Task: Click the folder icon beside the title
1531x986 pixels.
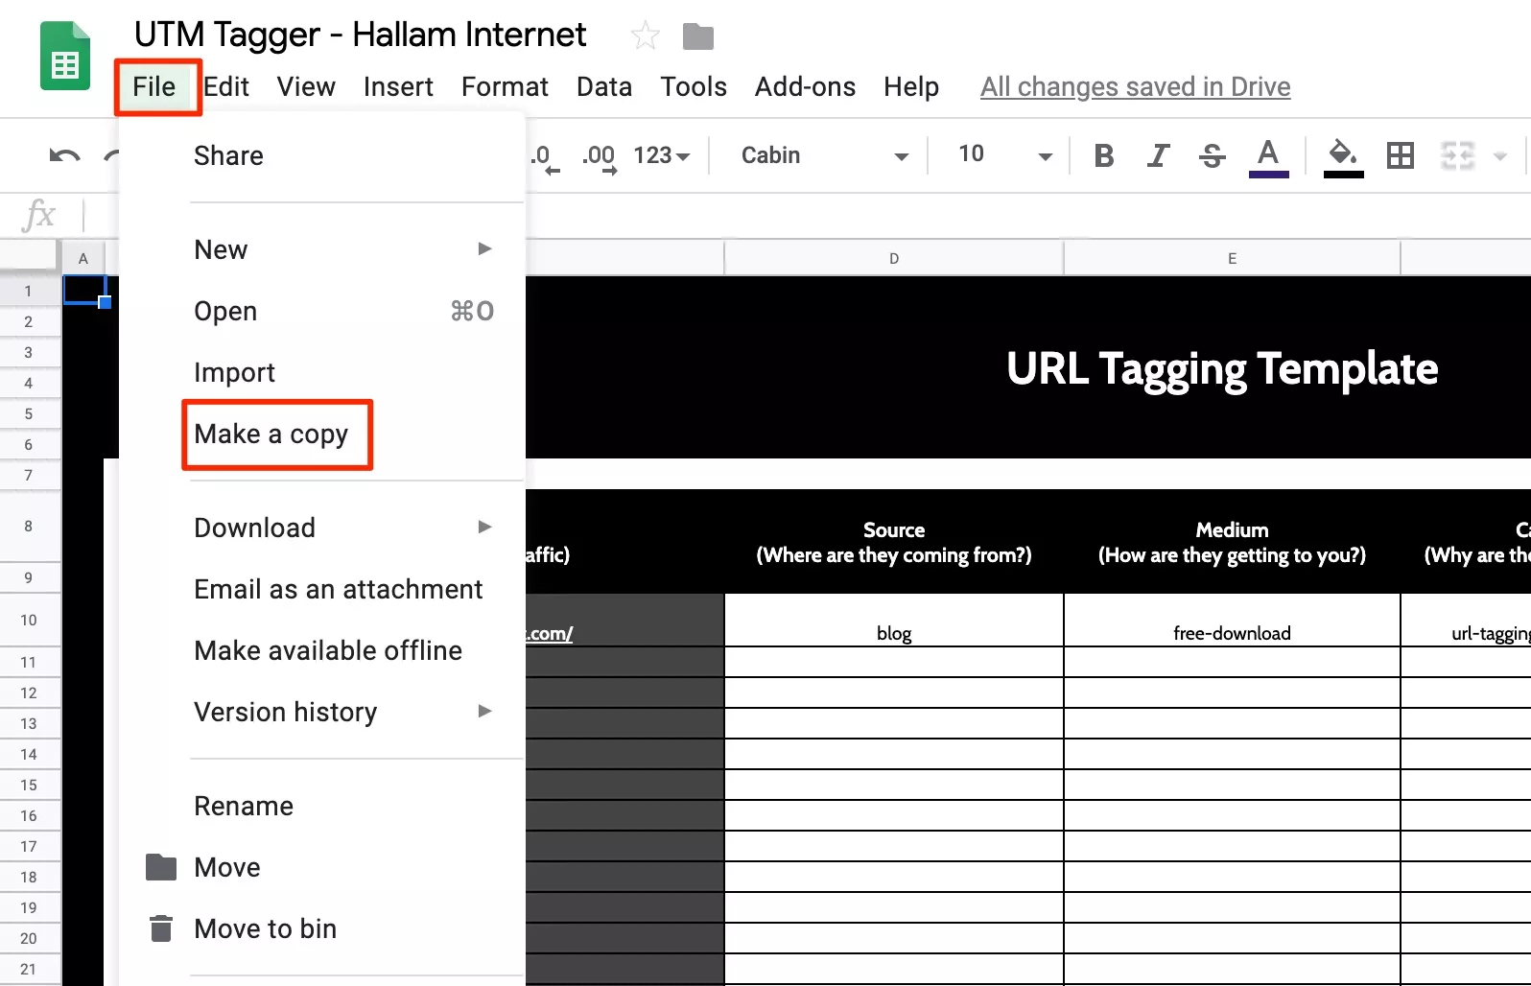Action: 698,36
